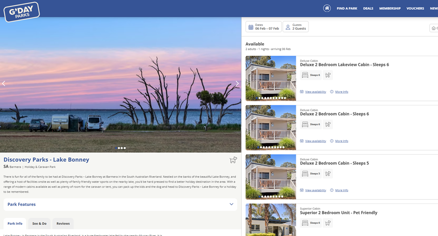Image resolution: width=438 pixels, height=236 pixels.
Task: Click the home icon button right of Guests
Action: tap(434, 28)
